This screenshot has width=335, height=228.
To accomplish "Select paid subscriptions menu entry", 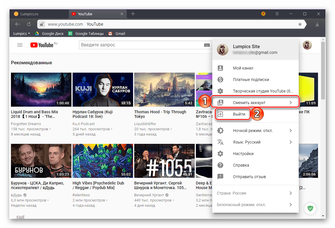I will (255, 80).
